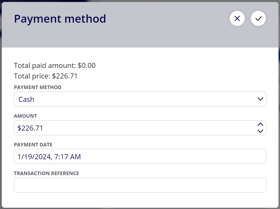Click the AMOUNT field label
The height and width of the screenshot is (209, 280).
tap(25, 116)
